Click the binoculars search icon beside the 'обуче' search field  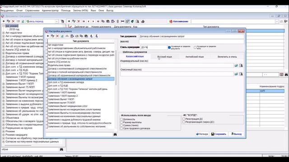point(61,149)
